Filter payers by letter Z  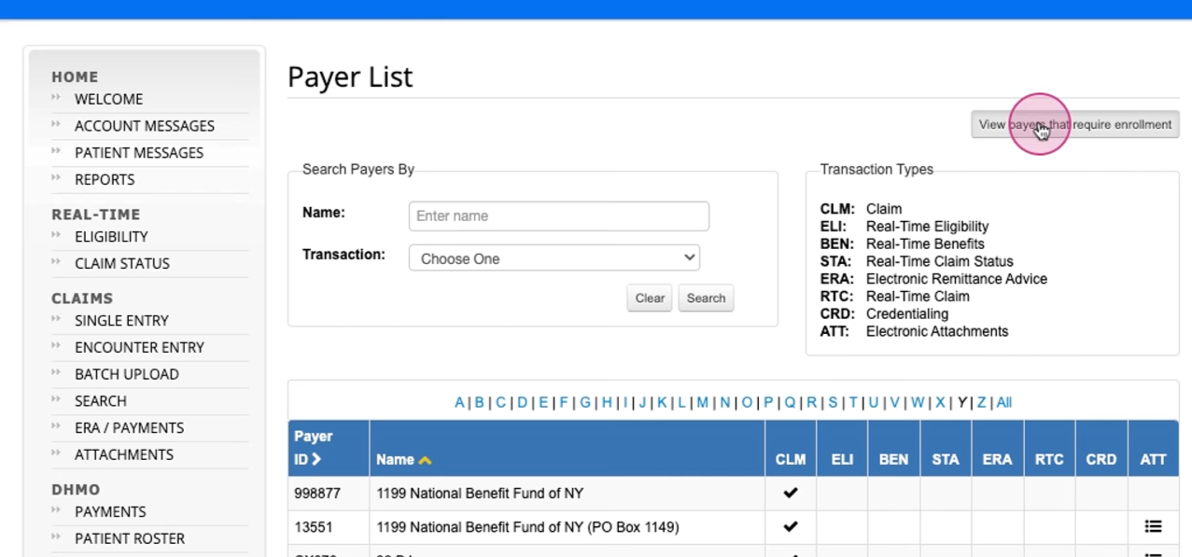[x=981, y=403]
